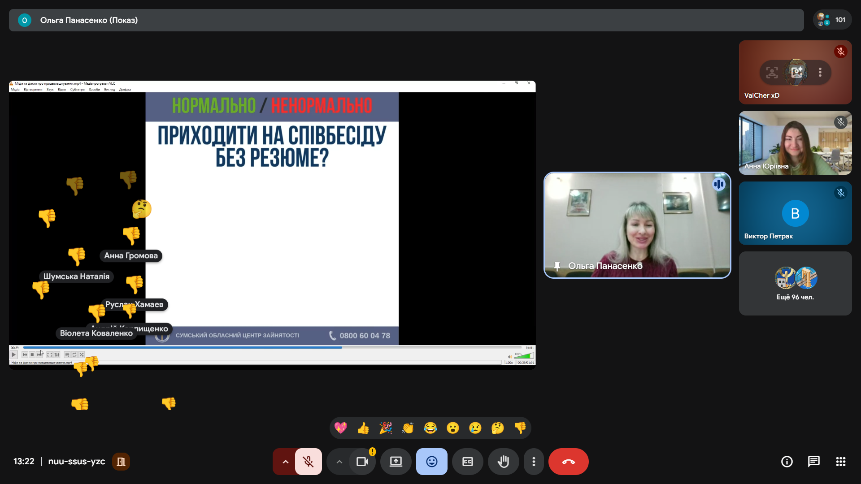This screenshot has width=861, height=484.
Task: Send the heart emoji reaction
Action: [x=341, y=428]
